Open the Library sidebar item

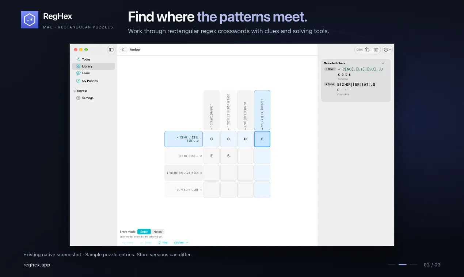(x=93, y=66)
